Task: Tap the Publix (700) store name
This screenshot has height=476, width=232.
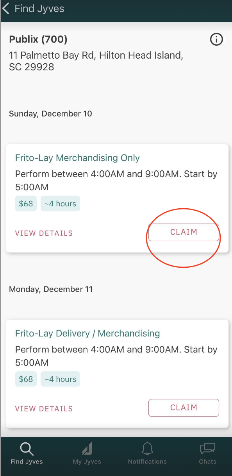Action: (x=38, y=39)
